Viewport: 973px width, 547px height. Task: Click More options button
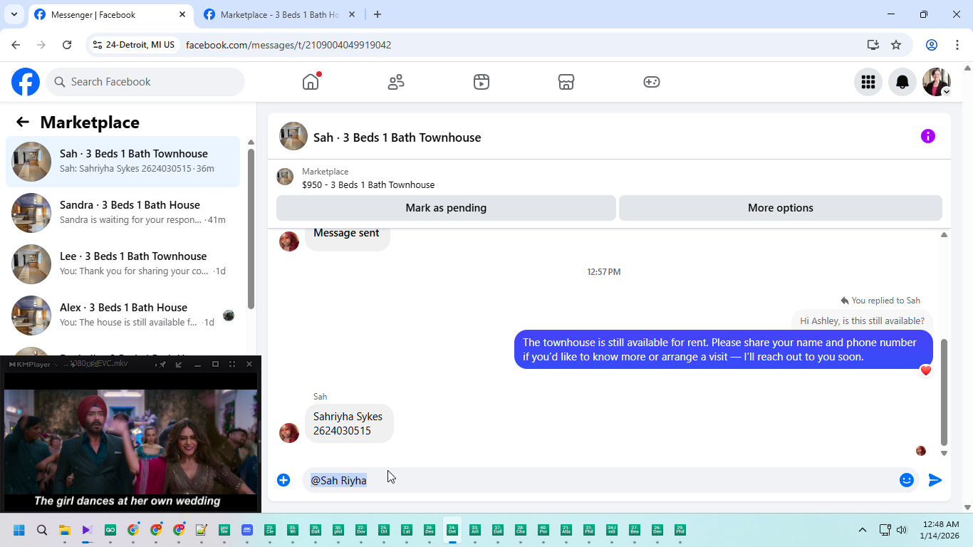pyautogui.click(x=781, y=208)
